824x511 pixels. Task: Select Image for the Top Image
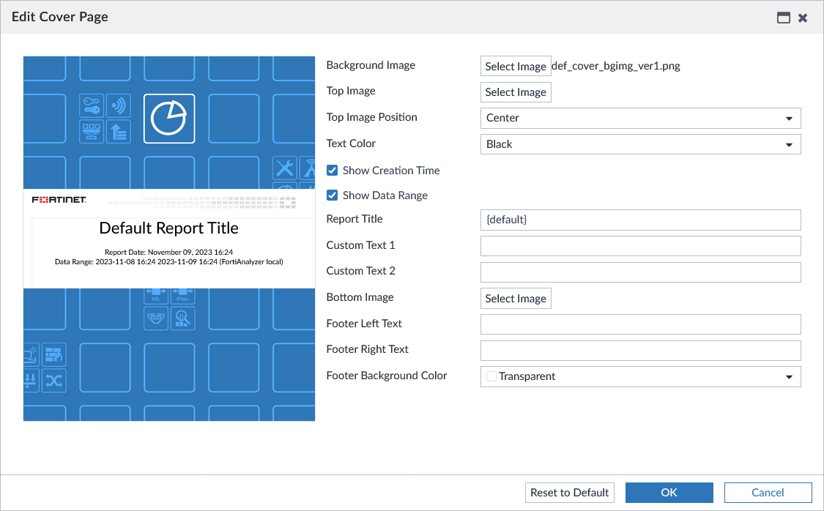pyautogui.click(x=516, y=92)
